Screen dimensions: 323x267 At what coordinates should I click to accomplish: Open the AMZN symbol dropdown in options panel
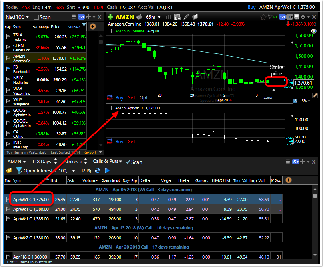click(x=17, y=162)
